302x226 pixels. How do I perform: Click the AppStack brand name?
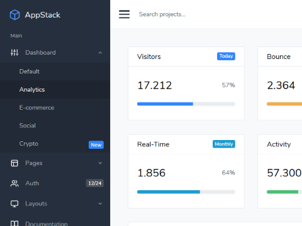point(43,15)
